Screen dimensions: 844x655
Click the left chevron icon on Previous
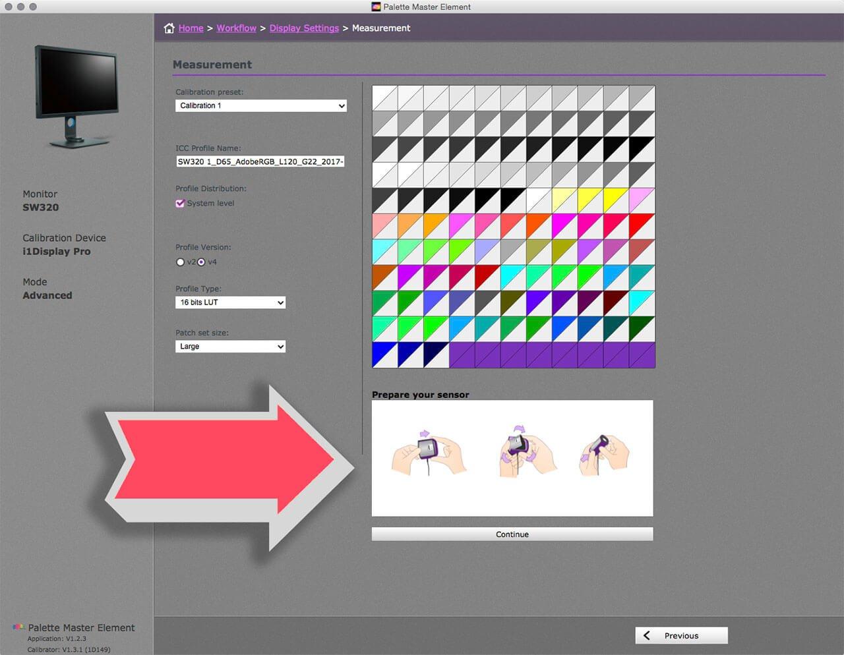[x=646, y=635]
